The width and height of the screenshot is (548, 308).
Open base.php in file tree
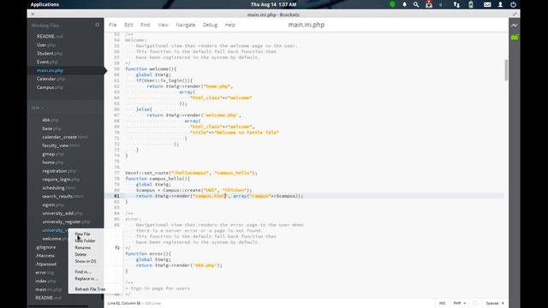tap(51, 128)
